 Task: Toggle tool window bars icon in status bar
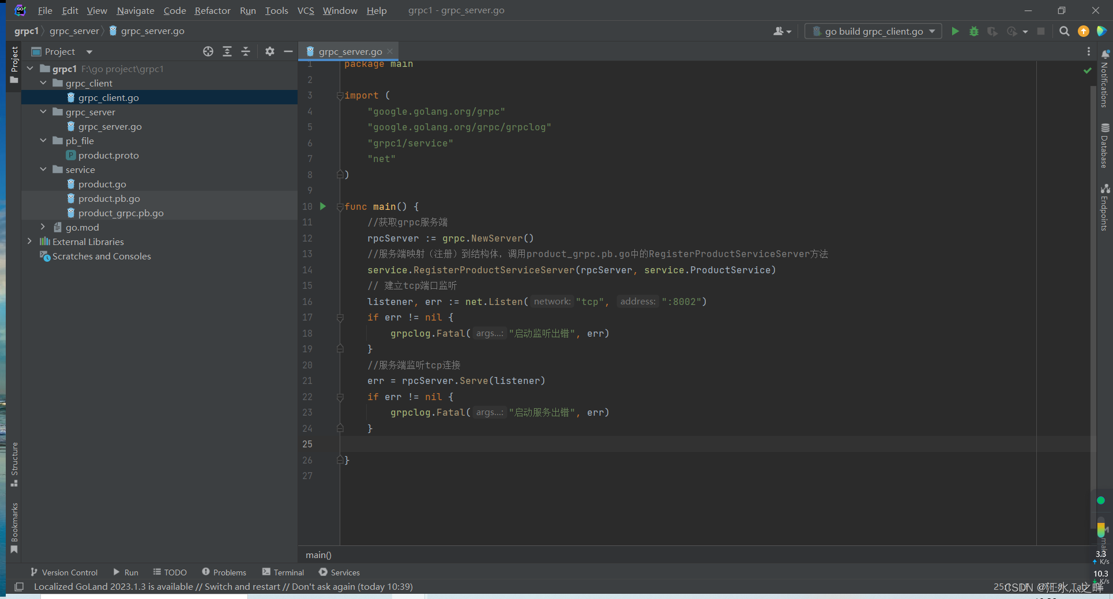tap(19, 586)
